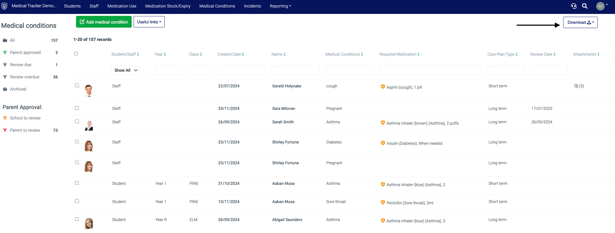The height and width of the screenshot is (233, 615).
Task: Click the folder icon next to All
Action: 5,40
